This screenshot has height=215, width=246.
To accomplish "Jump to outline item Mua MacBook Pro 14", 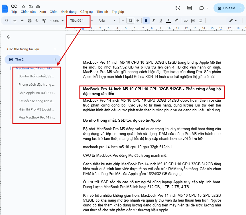I will (37, 117).
